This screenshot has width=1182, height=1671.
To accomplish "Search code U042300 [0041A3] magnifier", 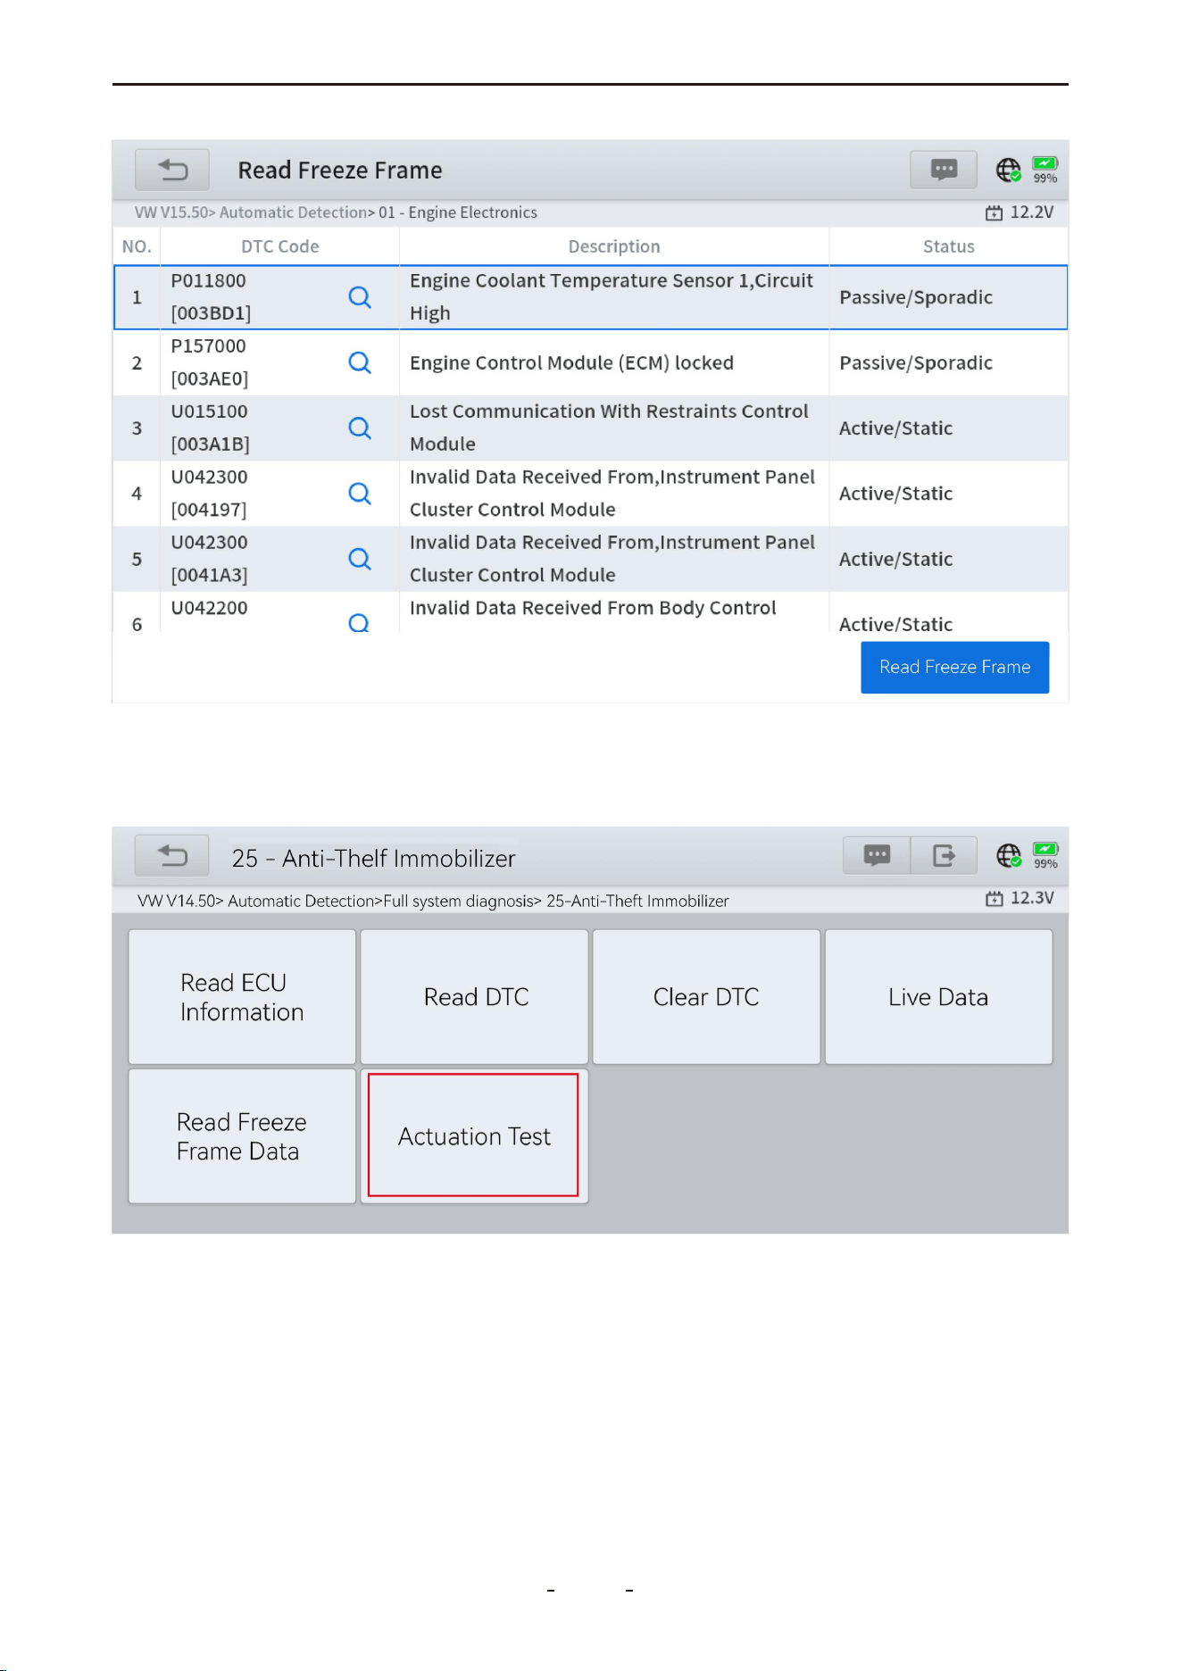I will [x=360, y=559].
